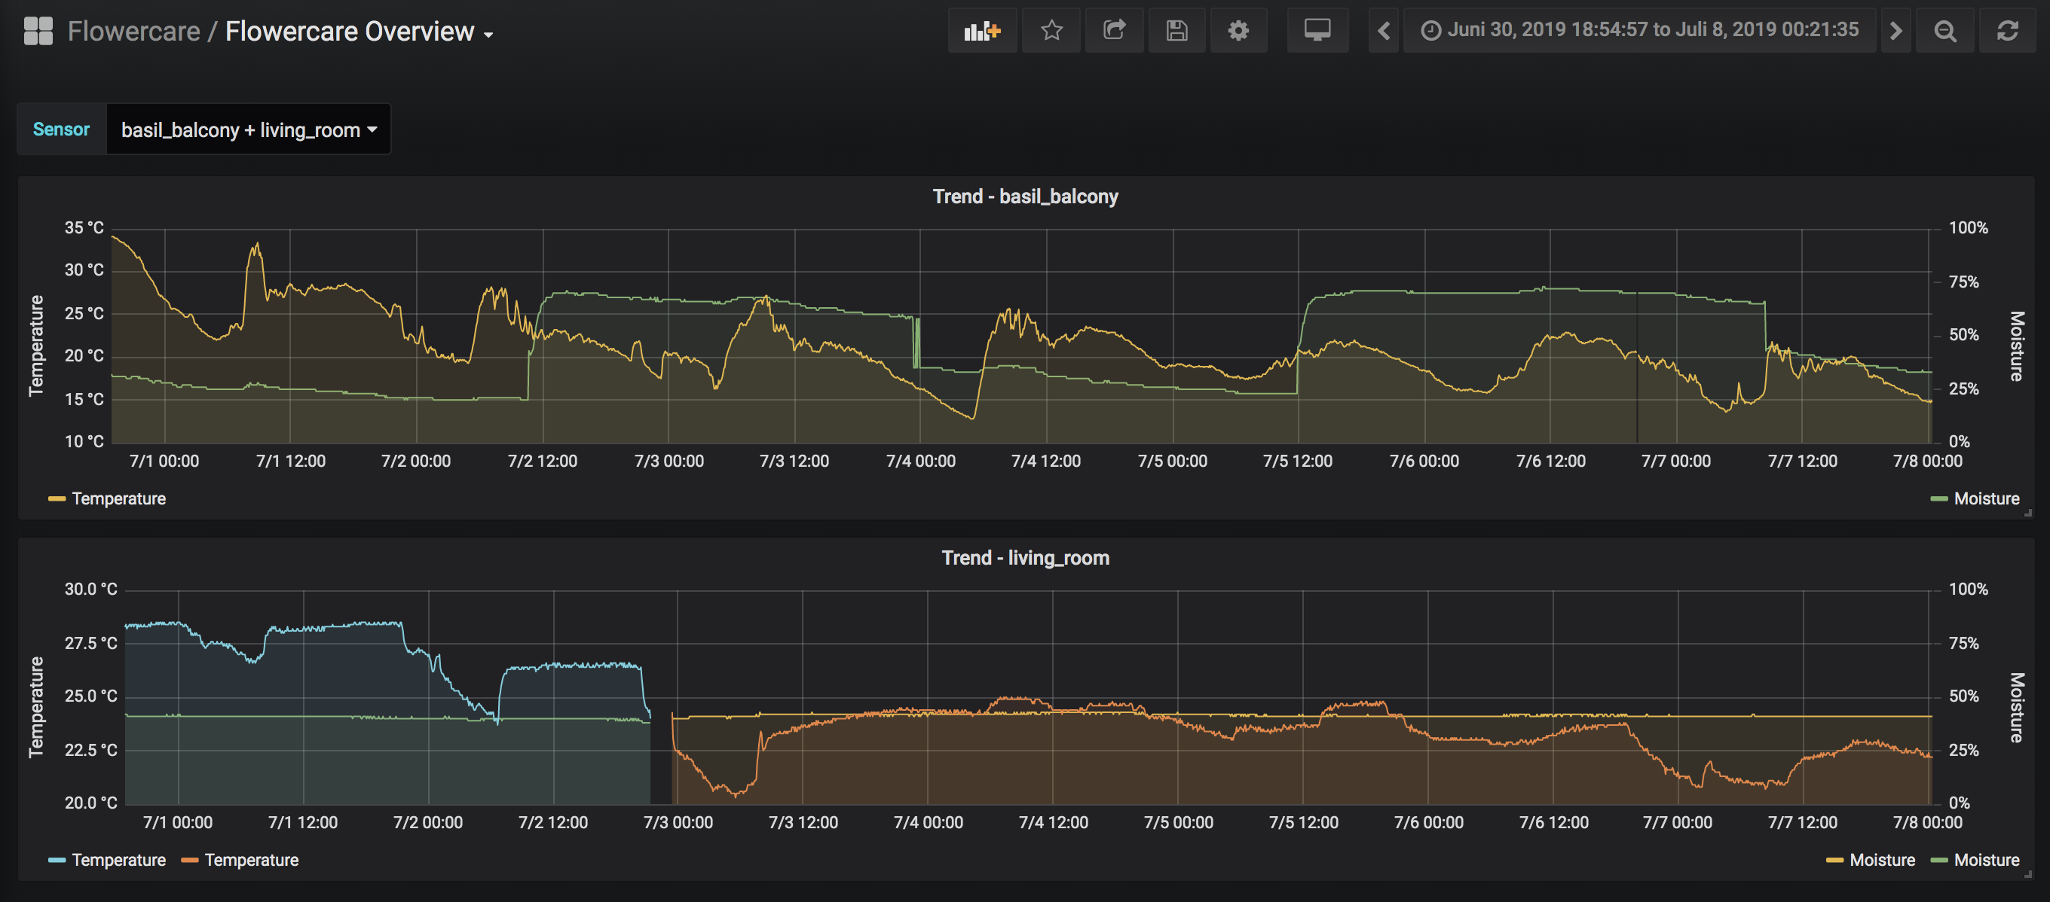Open the Share dashboard icon
Viewport: 2050px width, 902px height.
[1113, 31]
